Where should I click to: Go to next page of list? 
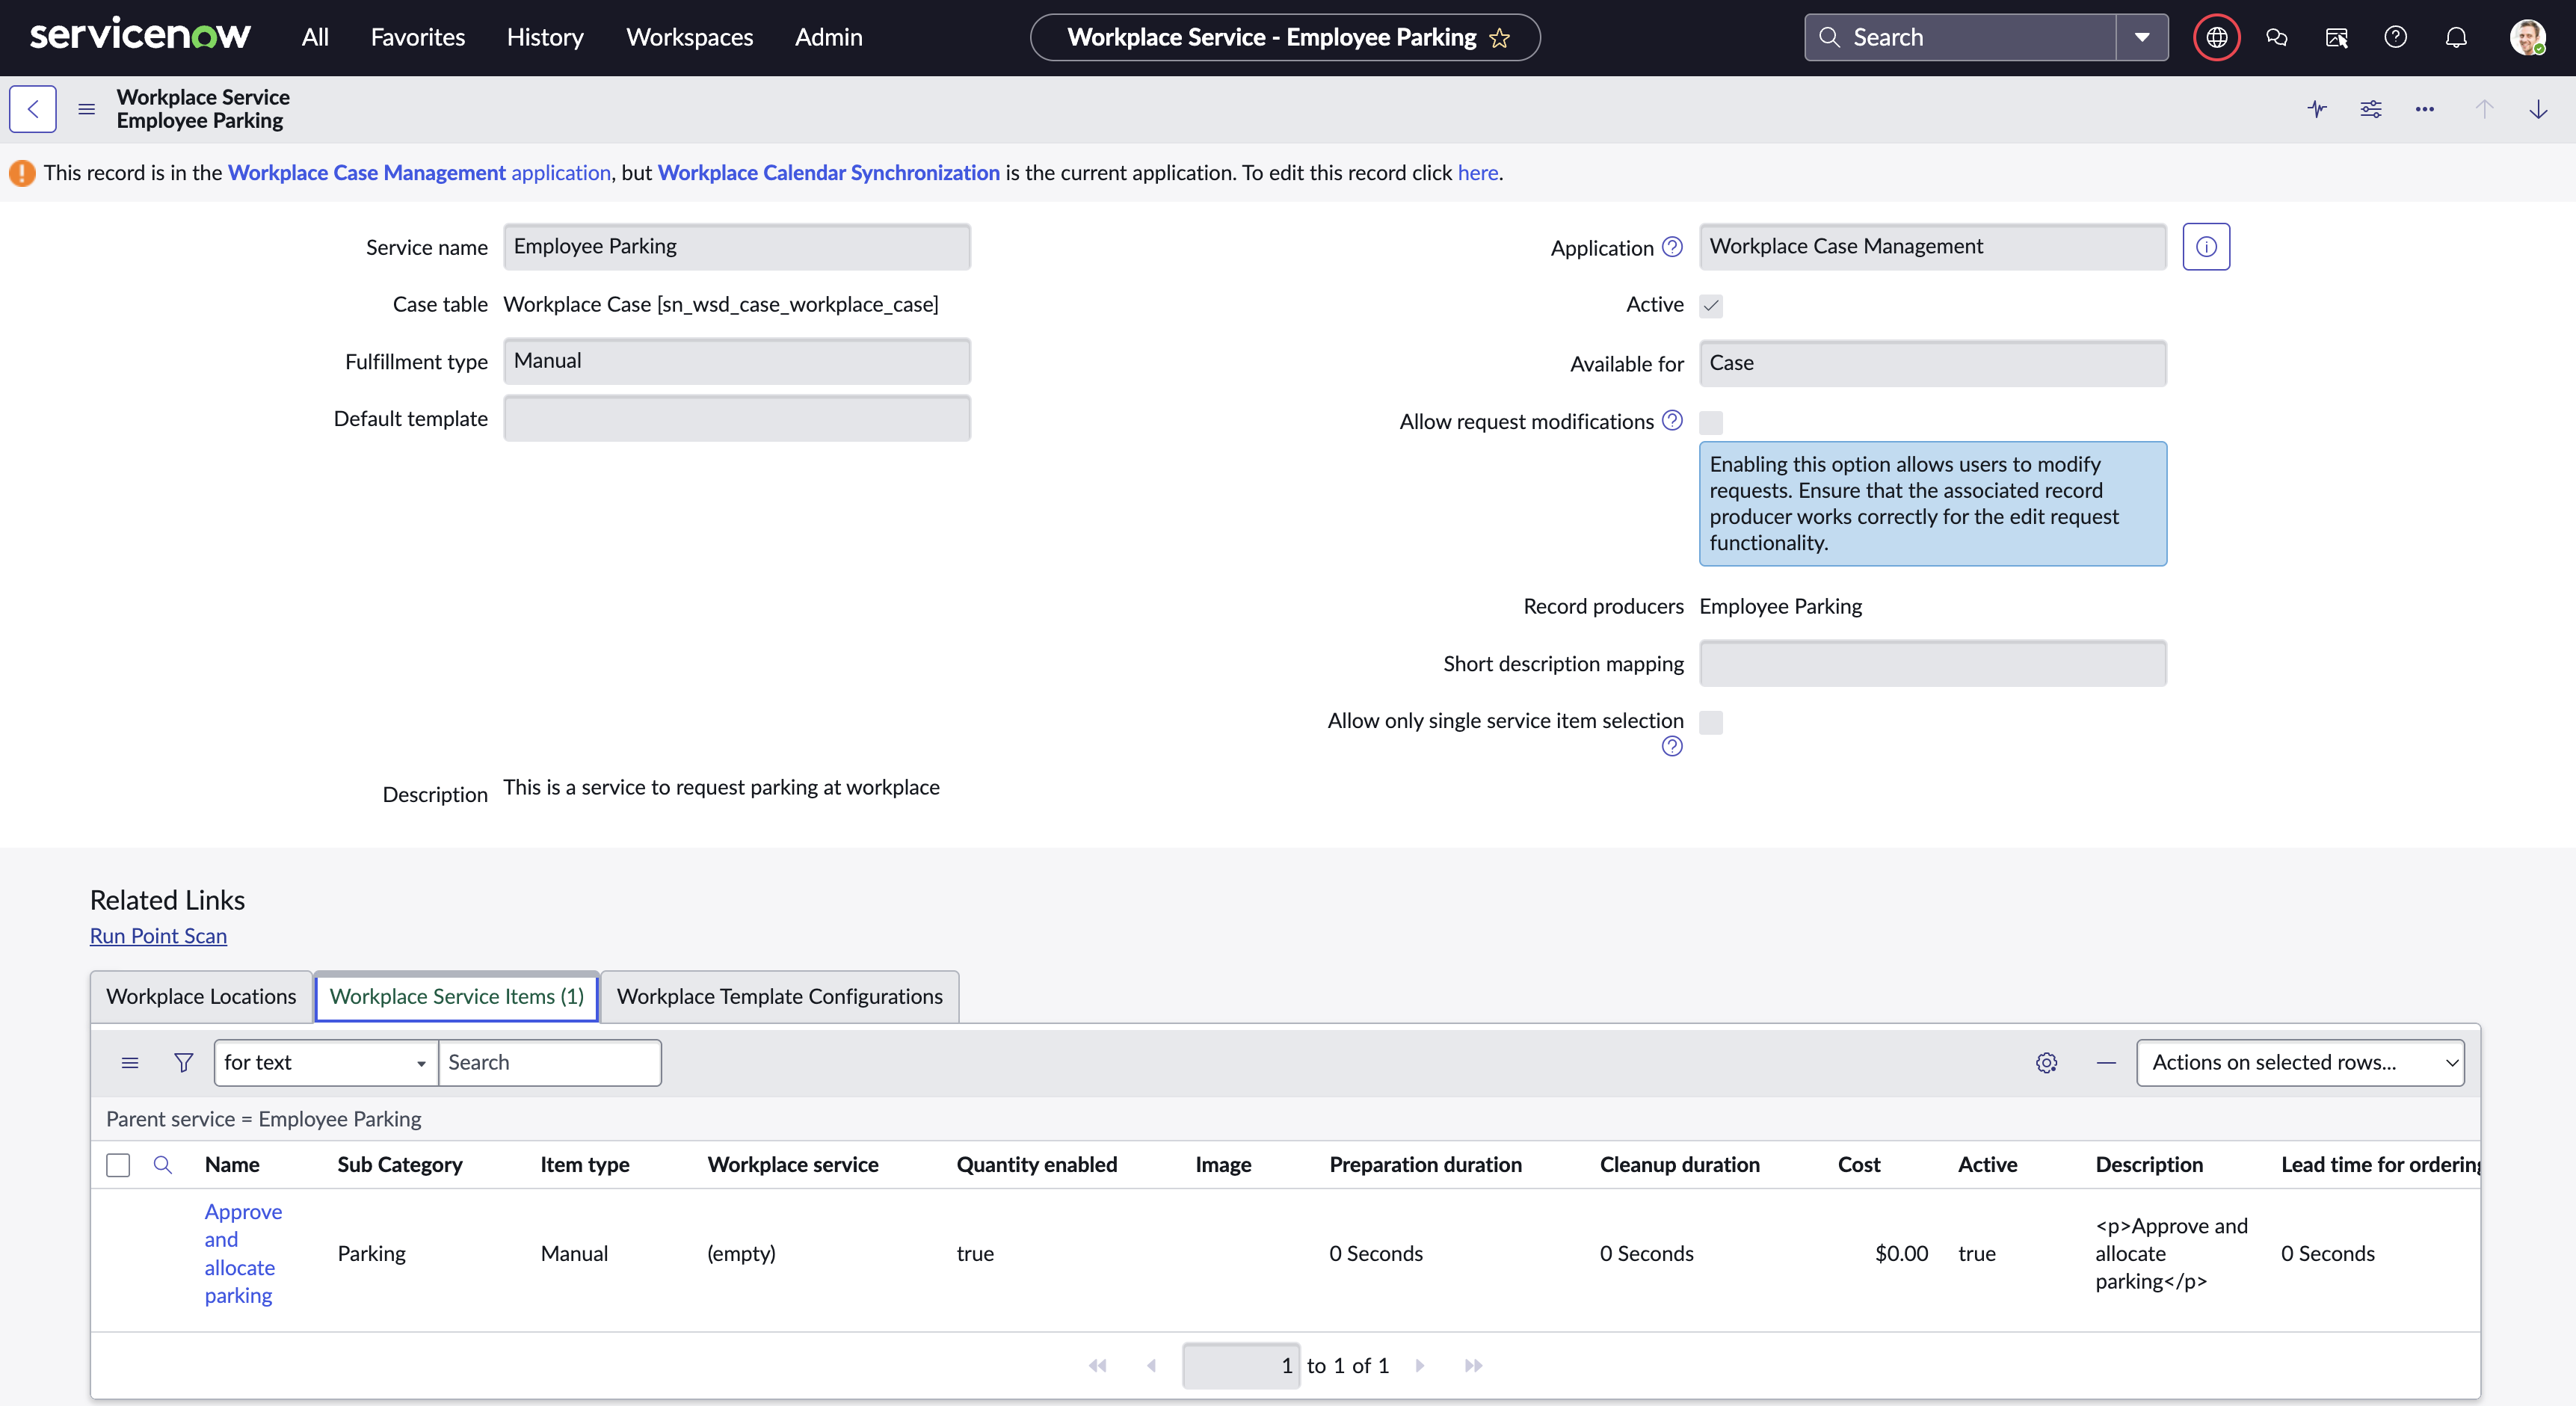(x=1420, y=1365)
